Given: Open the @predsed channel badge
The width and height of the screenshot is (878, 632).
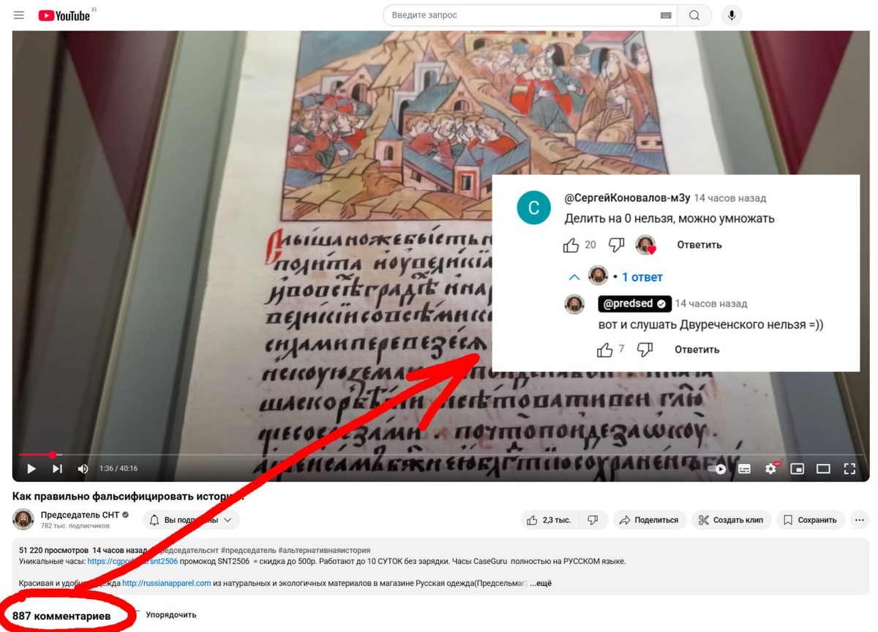Looking at the screenshot, I should pyautogui.click(x=634, y=304).
